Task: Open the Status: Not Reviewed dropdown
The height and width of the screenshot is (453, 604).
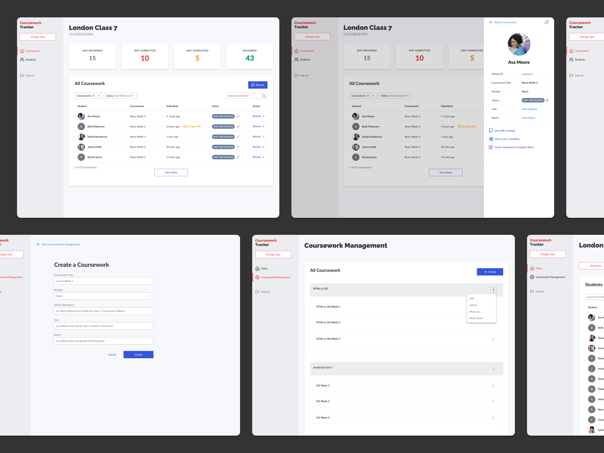Action: 120,96
